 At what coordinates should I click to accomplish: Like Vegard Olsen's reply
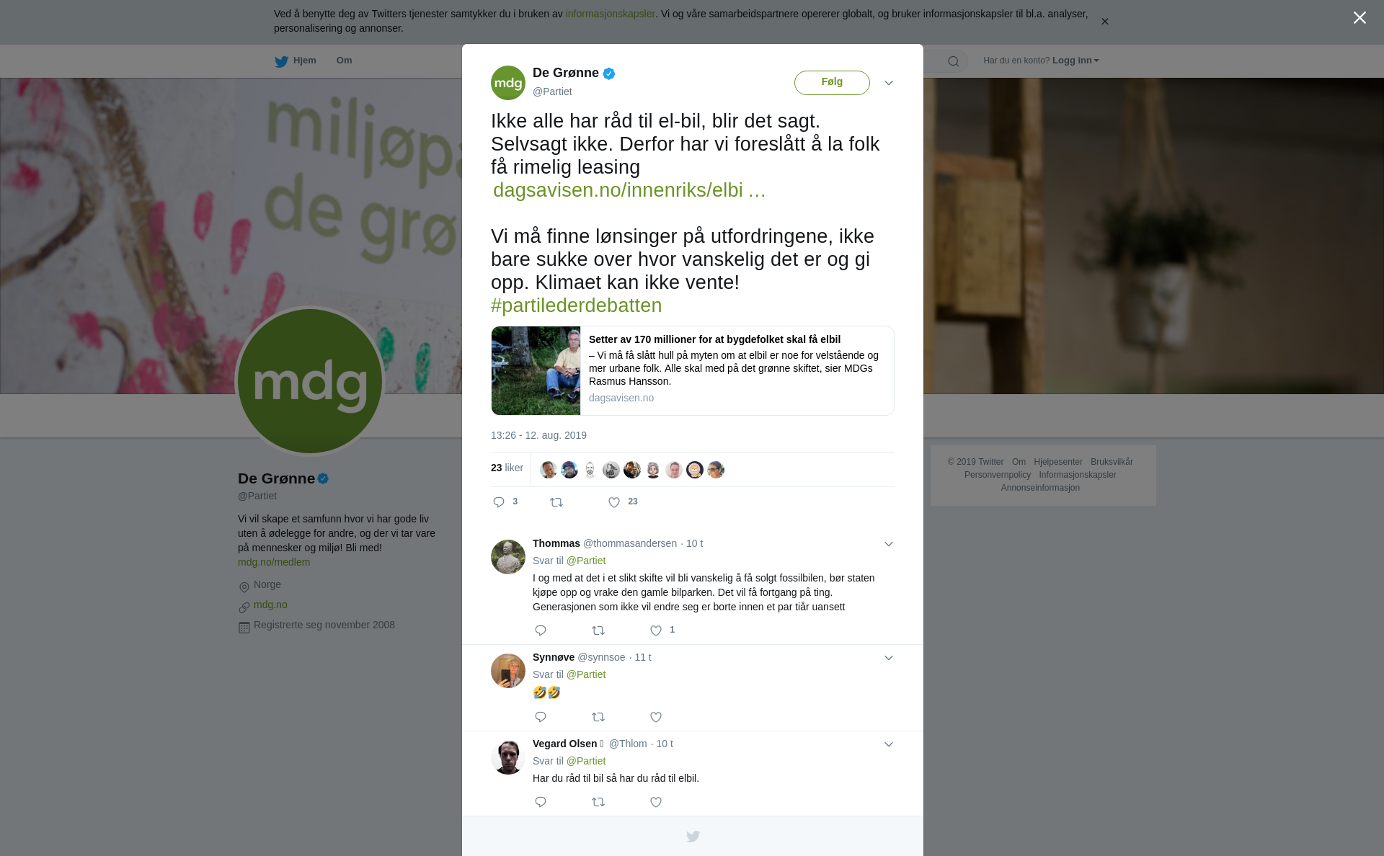(x=656, y=802)
